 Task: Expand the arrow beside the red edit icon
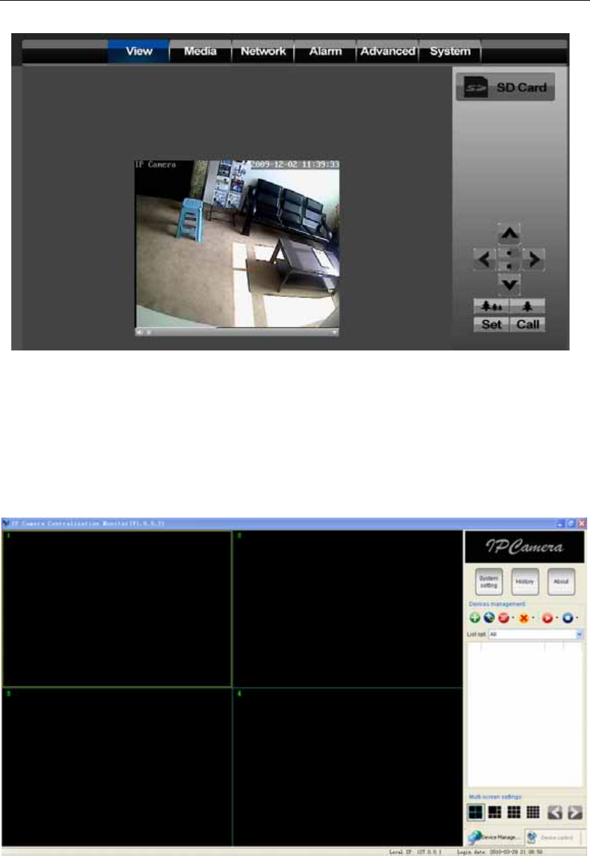pyautogui.click(x=513, y=618)
